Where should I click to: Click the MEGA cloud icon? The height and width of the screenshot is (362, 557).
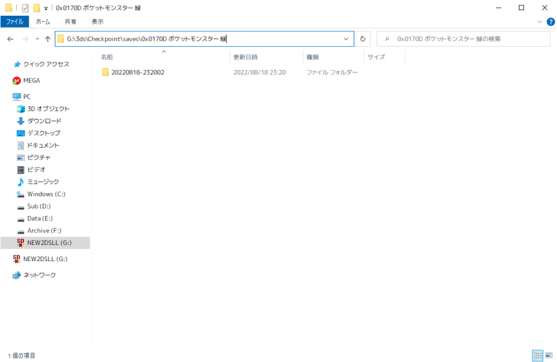[16, 81]
